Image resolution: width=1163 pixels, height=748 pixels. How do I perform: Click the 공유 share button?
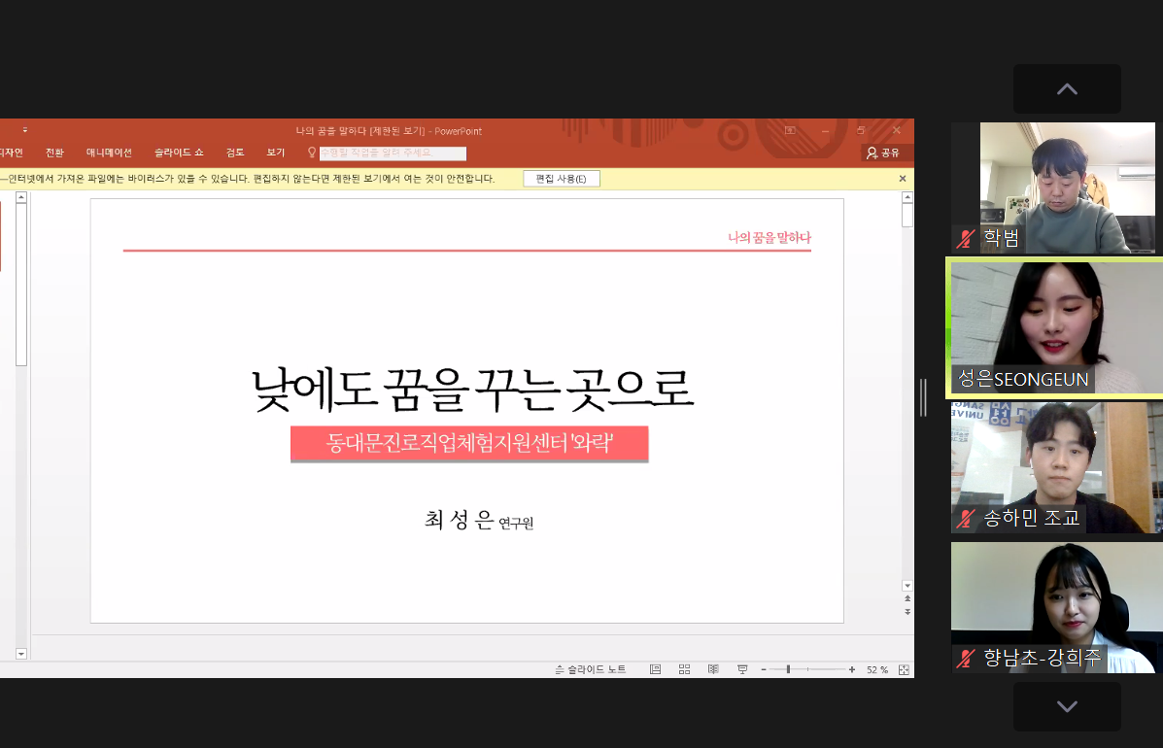click(883, 153)
